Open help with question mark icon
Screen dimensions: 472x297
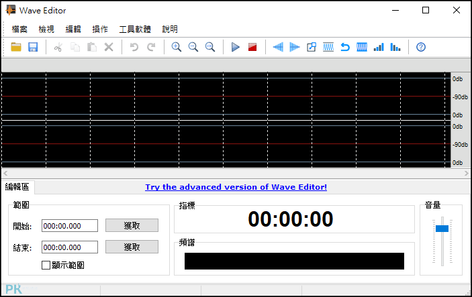point(421,47)
